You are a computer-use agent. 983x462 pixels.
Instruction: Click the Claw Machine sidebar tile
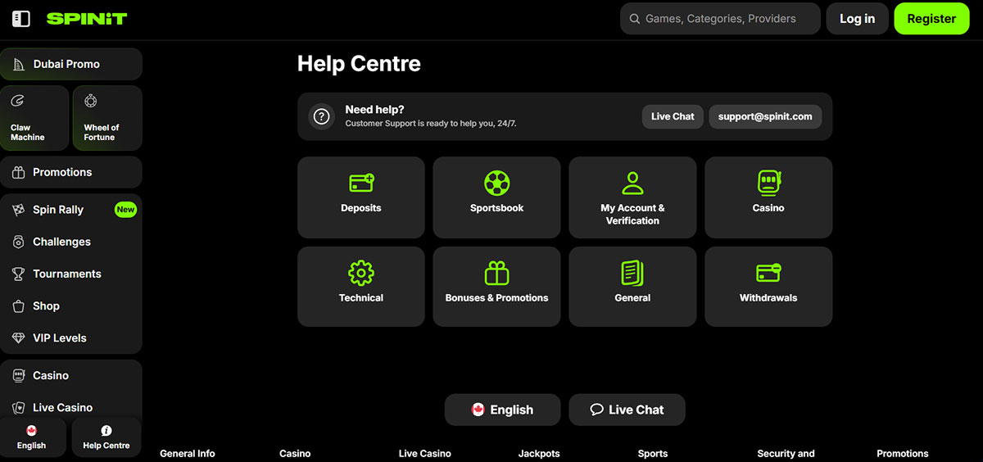(x=34, y=119)
